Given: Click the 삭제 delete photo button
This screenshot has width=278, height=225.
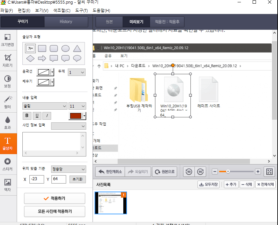Looking at the screenshot, I should (x=247, y=185).
